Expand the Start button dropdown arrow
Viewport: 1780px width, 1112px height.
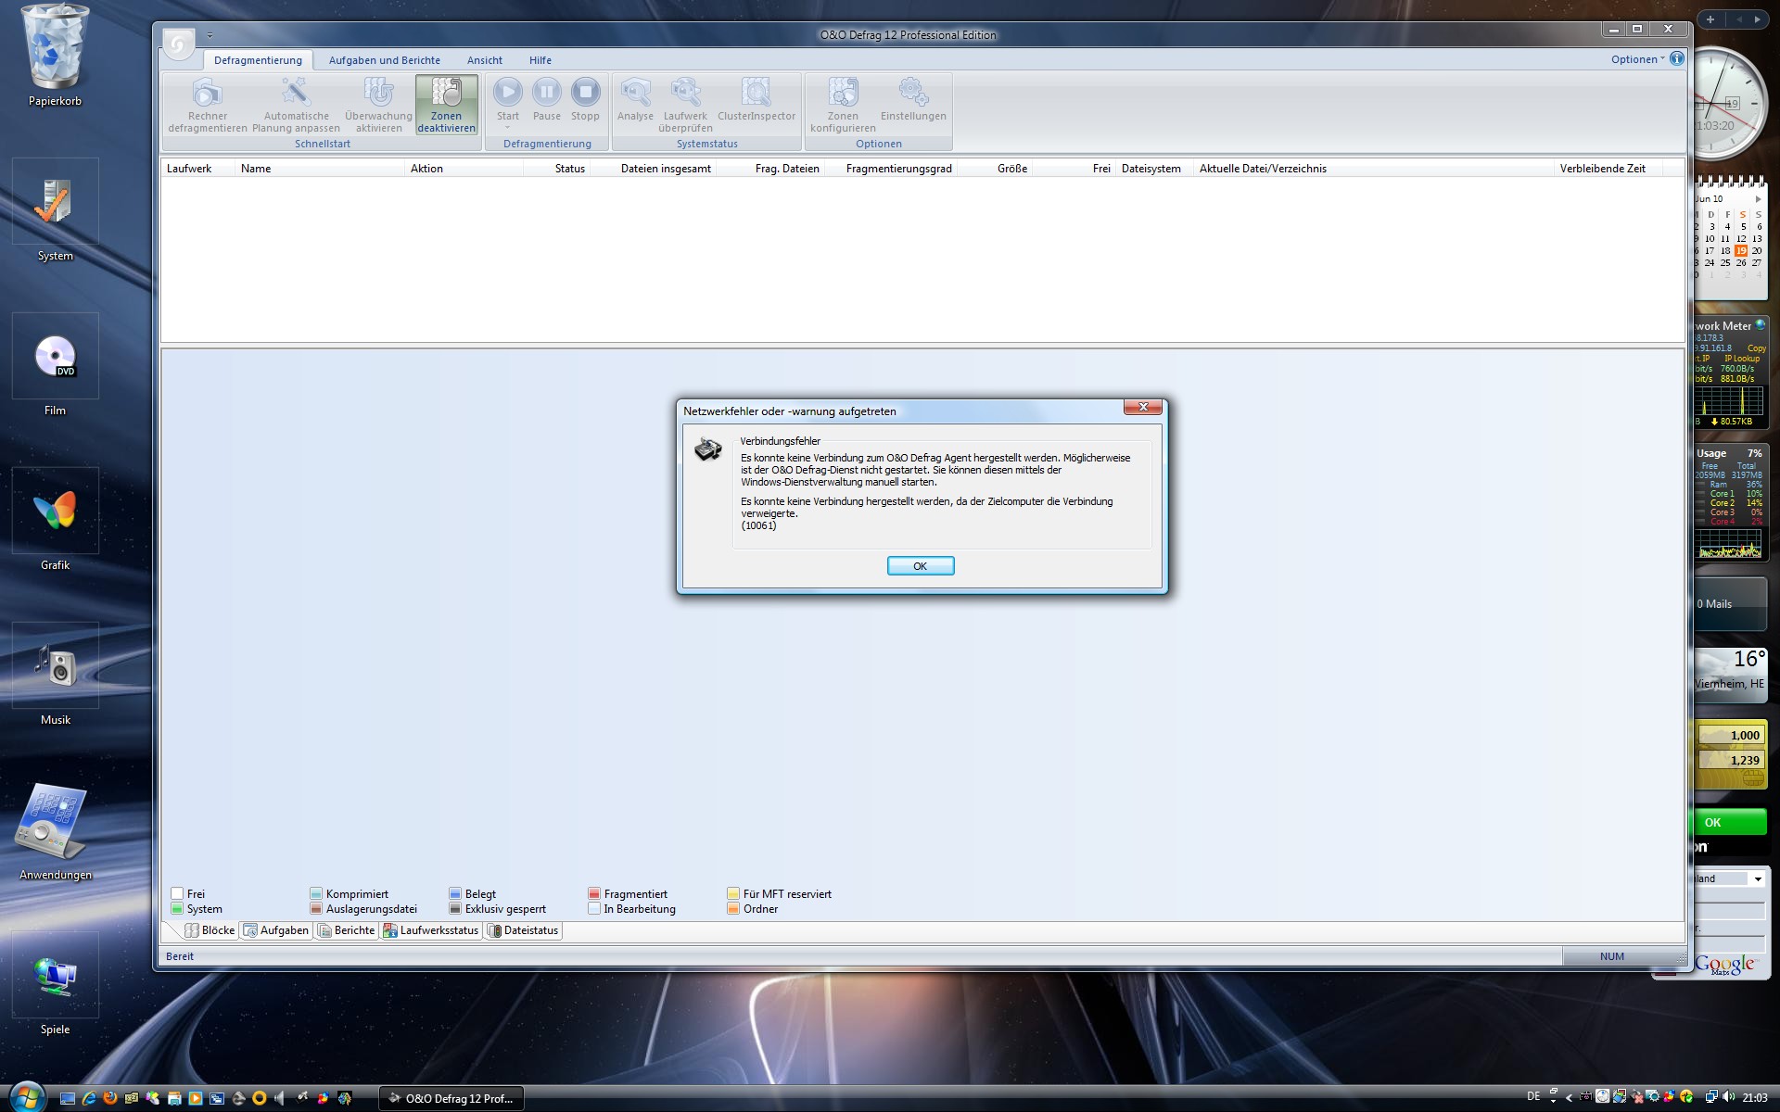[x=507, y=128]
